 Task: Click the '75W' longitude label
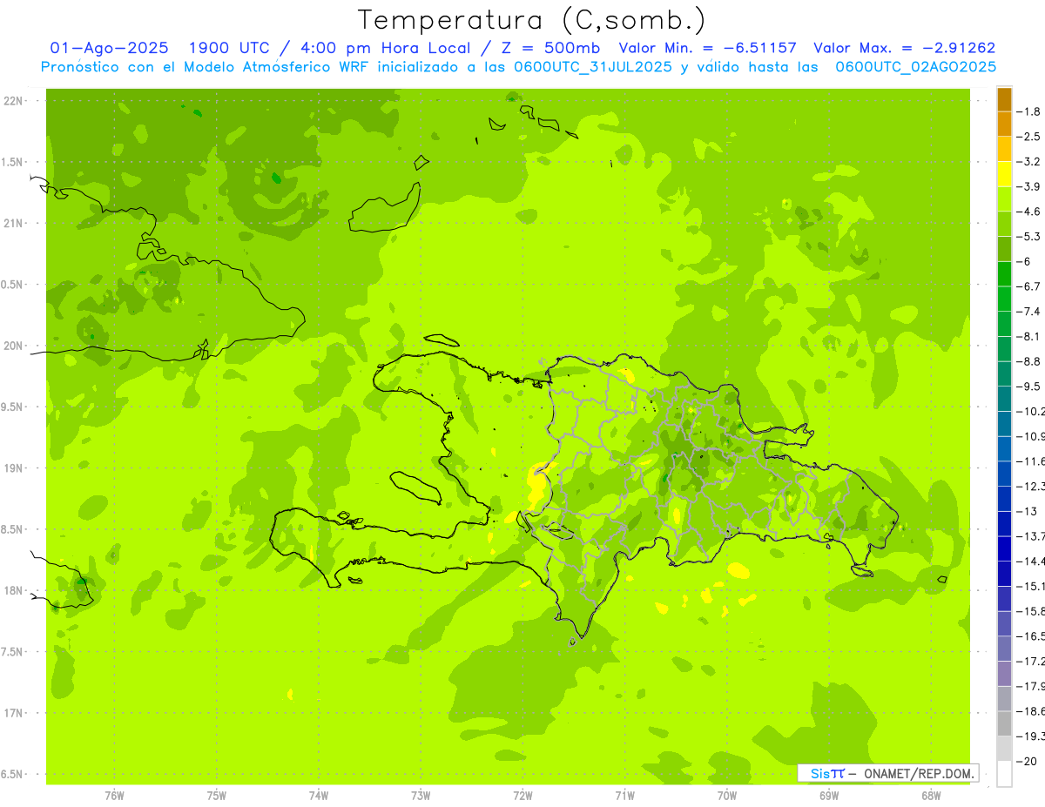217,796
